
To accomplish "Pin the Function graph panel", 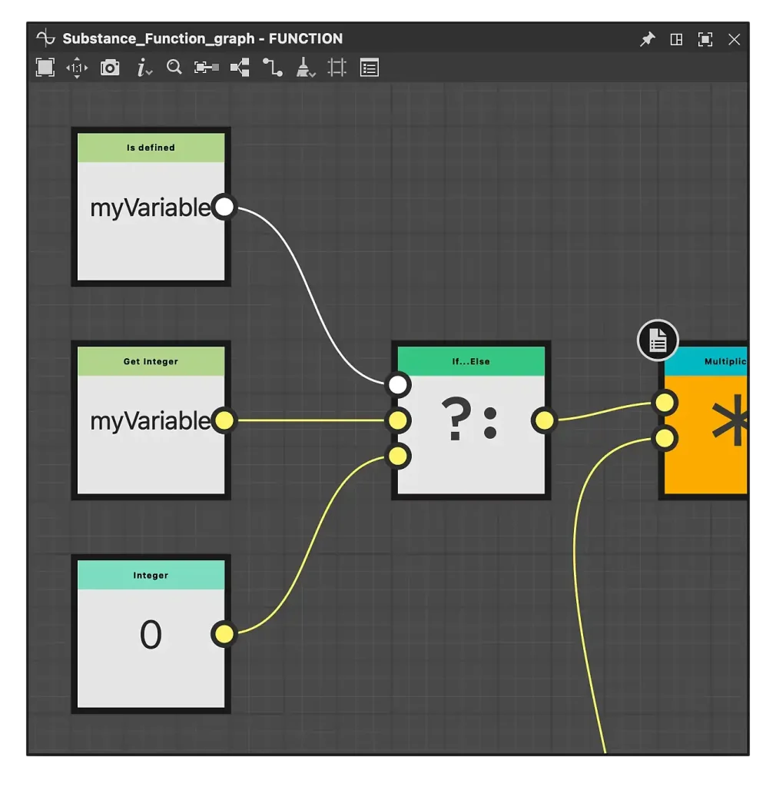I will 647,39.
